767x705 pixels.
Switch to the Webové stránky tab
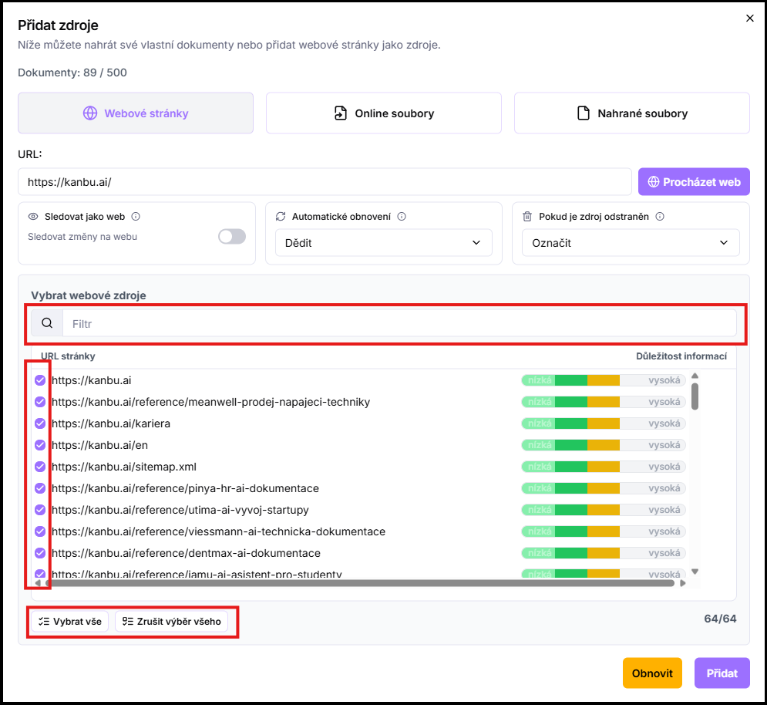click(x=136, y=113)
